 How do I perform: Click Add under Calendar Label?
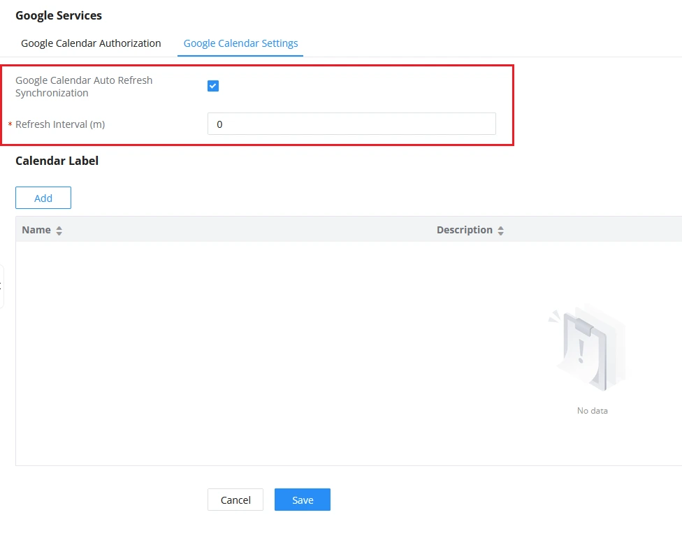pyautogui.click(x=43, y=198)
